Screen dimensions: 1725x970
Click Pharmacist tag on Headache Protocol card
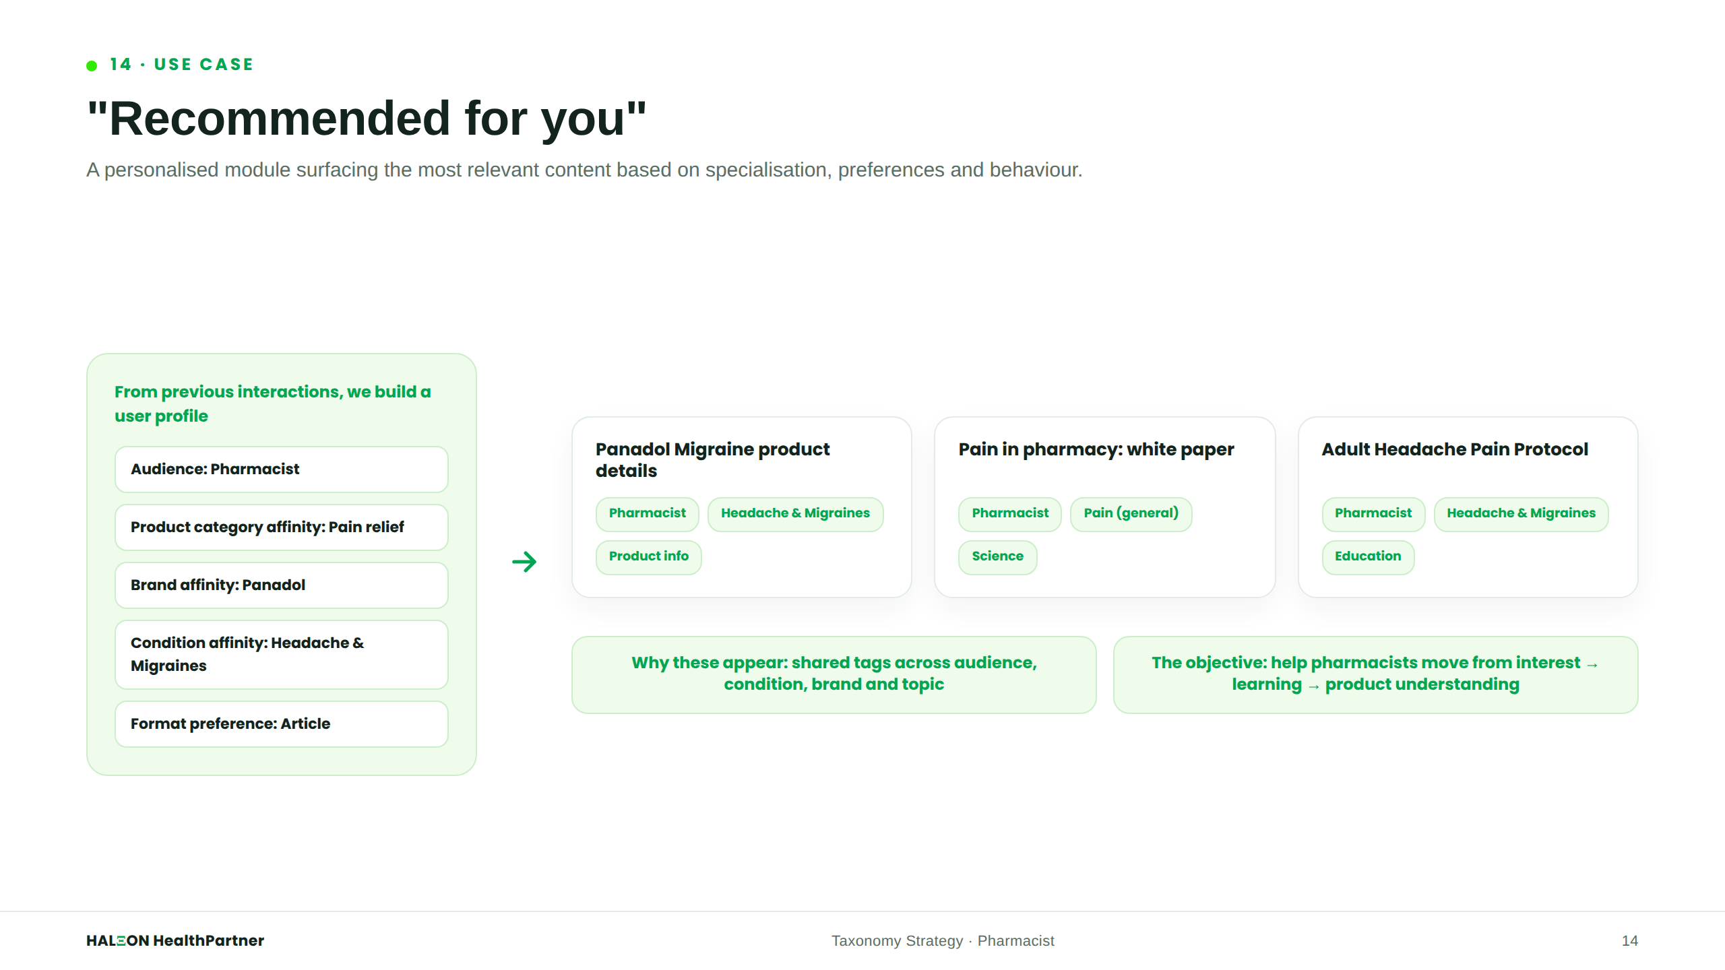coord(1373,514)
